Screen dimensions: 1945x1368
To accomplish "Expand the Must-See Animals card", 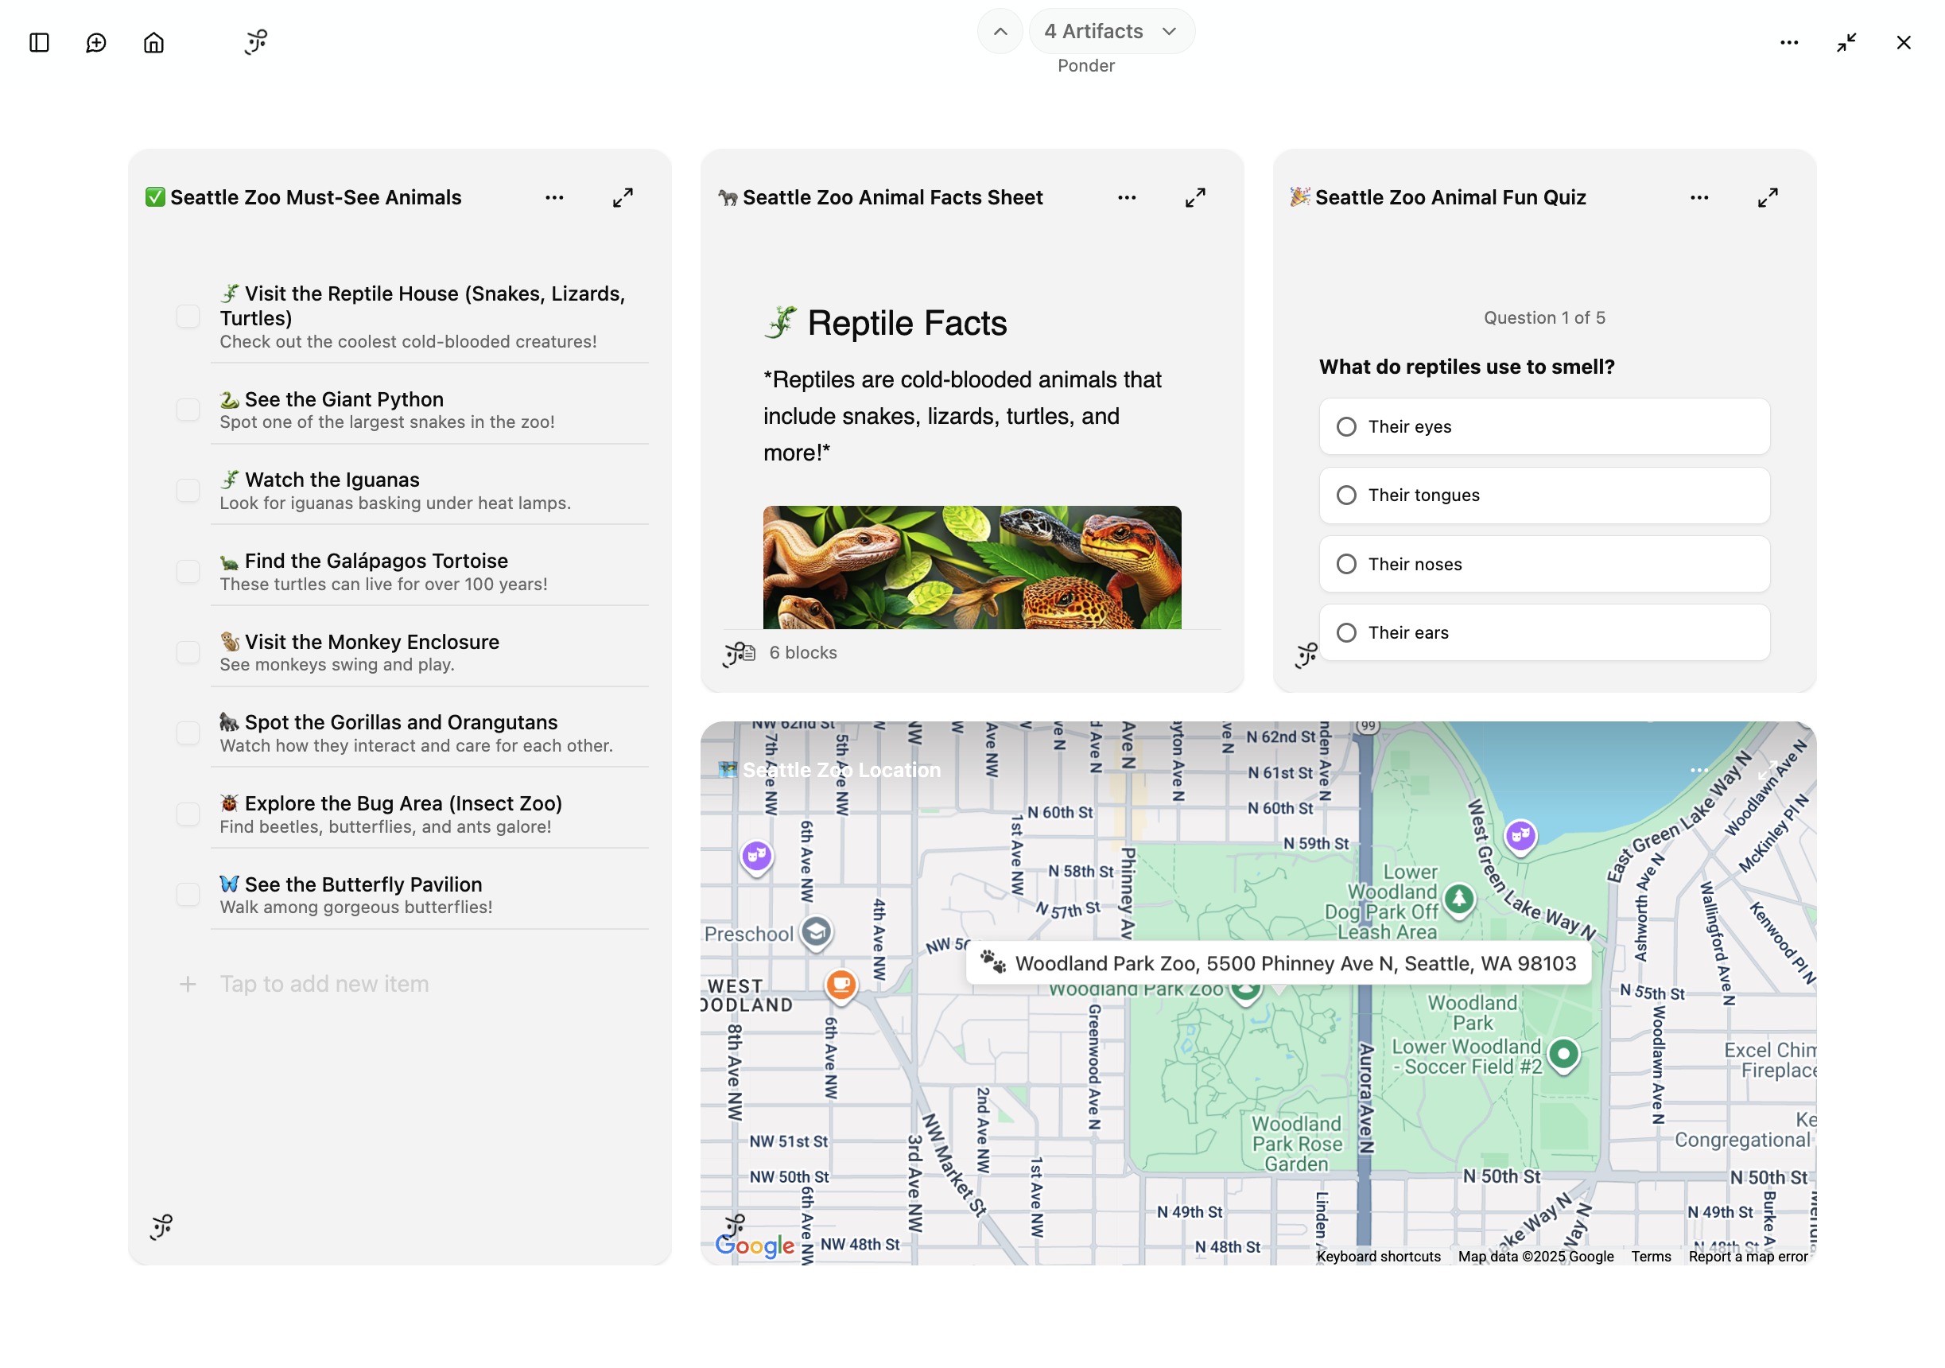I will 623,197.
